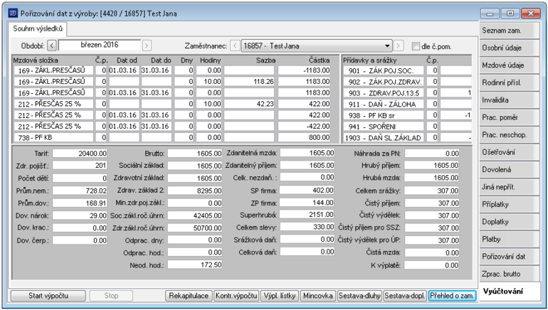
Task: Click Sazba cell 118.26
Action: coord(249,82)
